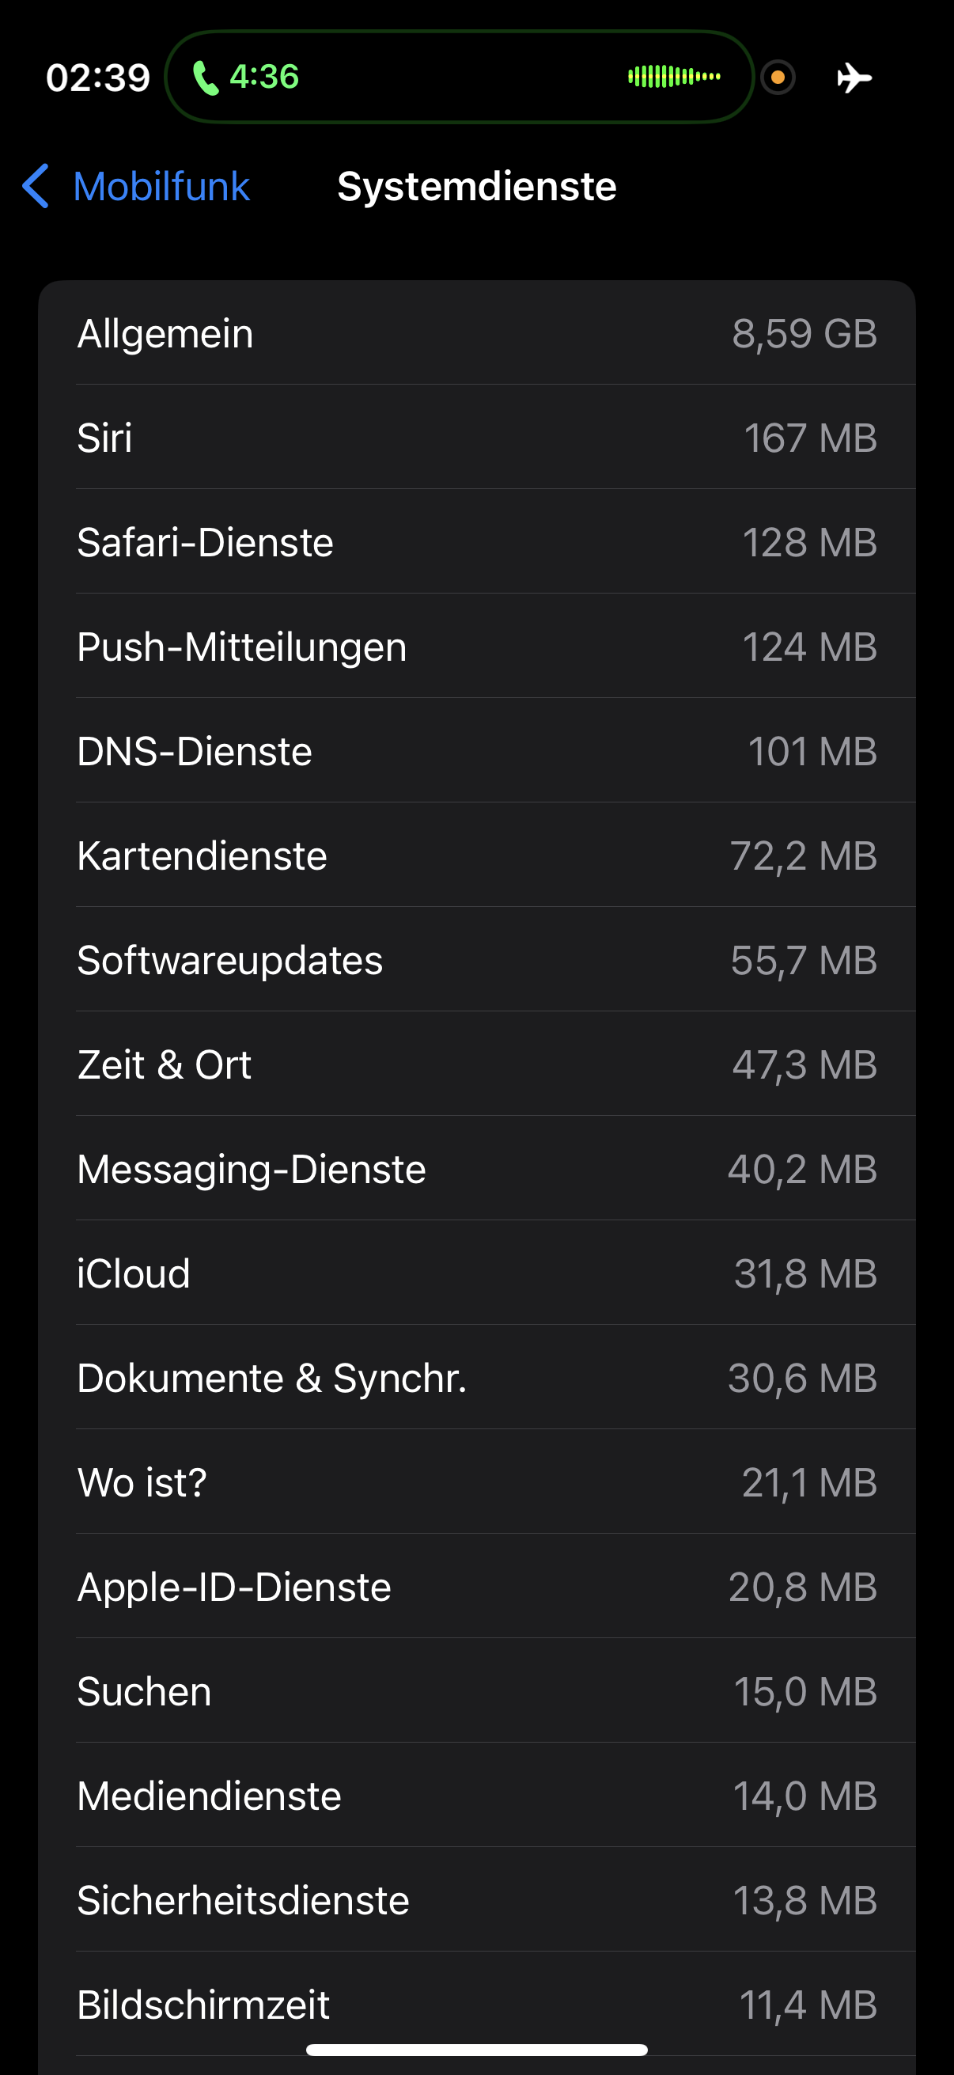
Task: Select the DNS-Dienste row
Action: click(x=476, y=751)
